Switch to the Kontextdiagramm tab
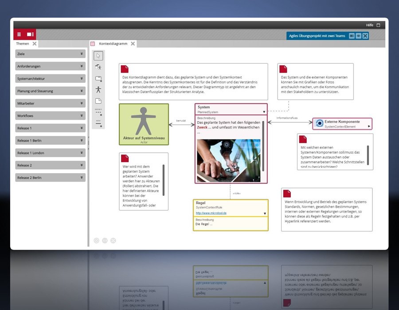Viewport: 399px width, 310px height. click(113, 44)
